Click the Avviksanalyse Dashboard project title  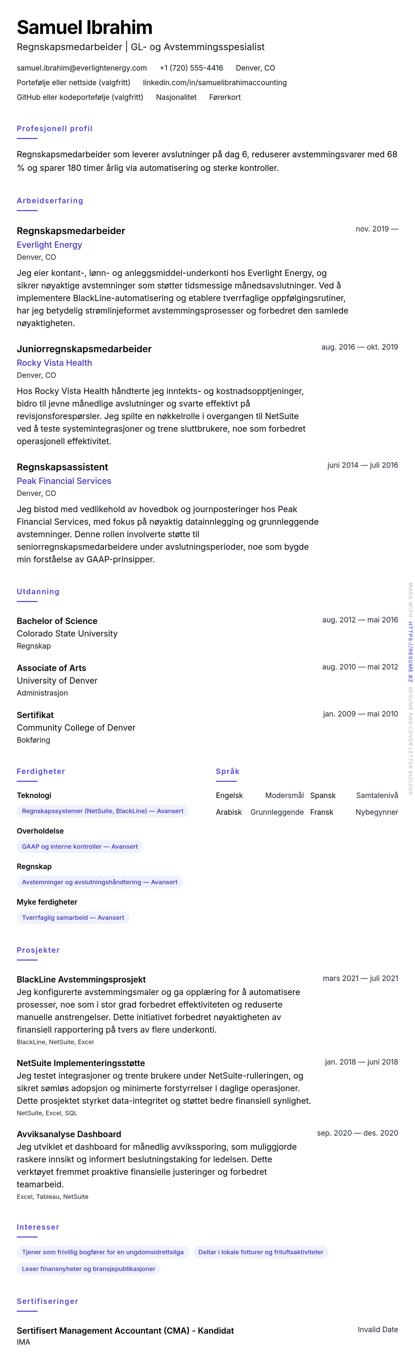[x=69, y=1134]
